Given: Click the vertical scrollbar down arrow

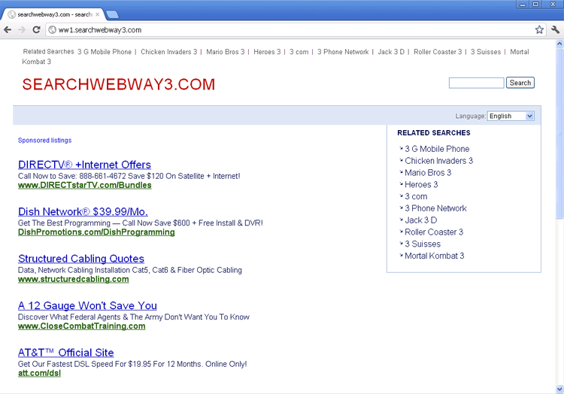Looking at the screenshot, I should click(x=559, y=389).
